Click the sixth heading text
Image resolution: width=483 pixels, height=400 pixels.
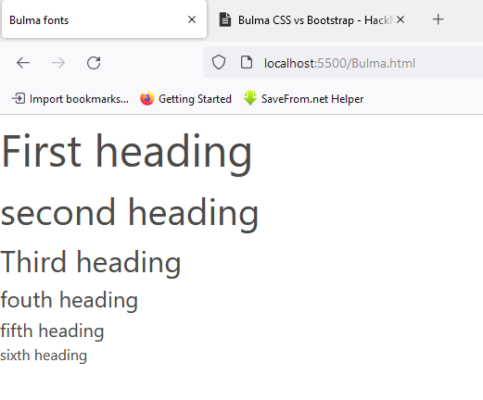click(x=44, y=356)
